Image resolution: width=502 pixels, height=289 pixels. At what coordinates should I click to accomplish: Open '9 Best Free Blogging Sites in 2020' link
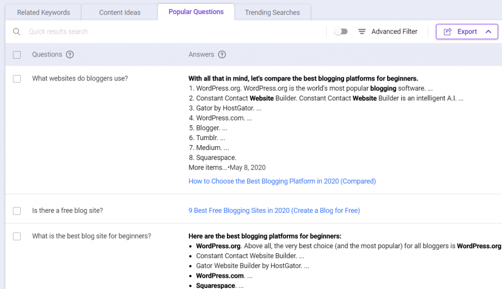[274, 211]
